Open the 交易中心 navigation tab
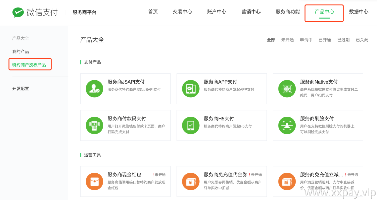 point(182,12)
